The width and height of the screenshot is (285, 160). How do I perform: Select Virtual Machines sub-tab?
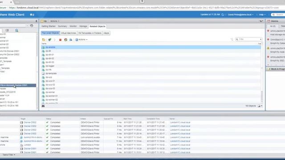[68, 33]
